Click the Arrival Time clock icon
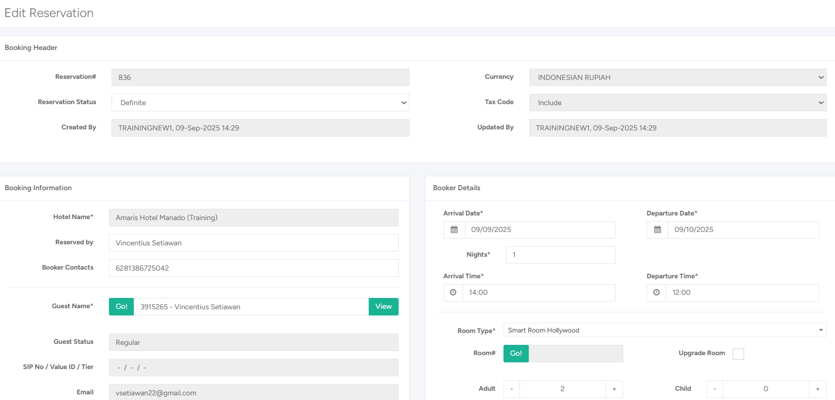 (x=453, y=293)
